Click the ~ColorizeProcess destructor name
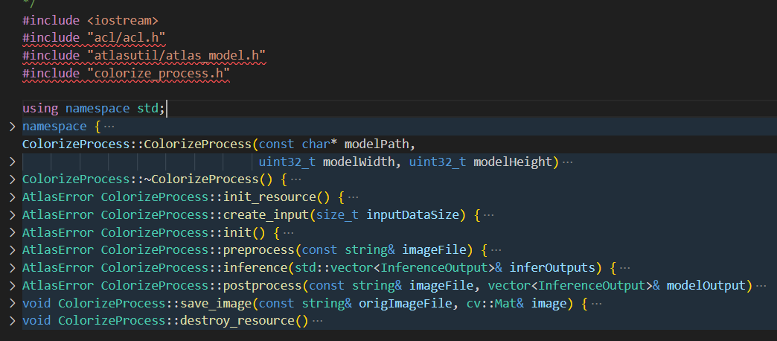The image size is (777, 341). [x=201, y=179]
